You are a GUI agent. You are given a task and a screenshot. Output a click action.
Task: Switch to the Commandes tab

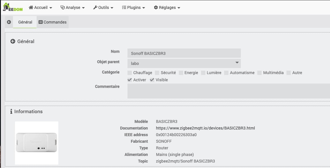coord(52,22)
